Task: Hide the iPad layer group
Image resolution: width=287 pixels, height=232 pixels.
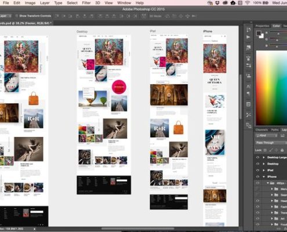Action: [257, 170]
